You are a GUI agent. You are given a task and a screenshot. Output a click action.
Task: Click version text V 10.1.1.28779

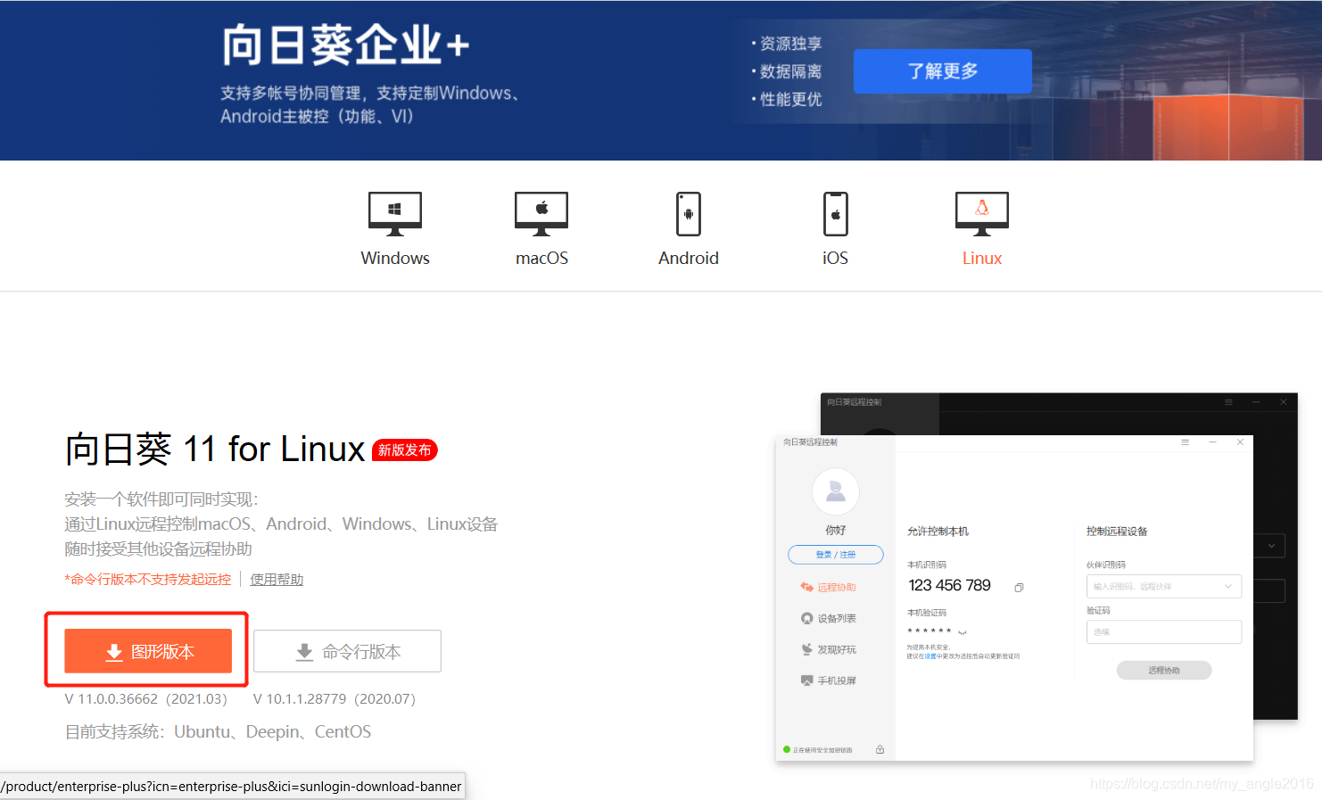pos(335,699)
